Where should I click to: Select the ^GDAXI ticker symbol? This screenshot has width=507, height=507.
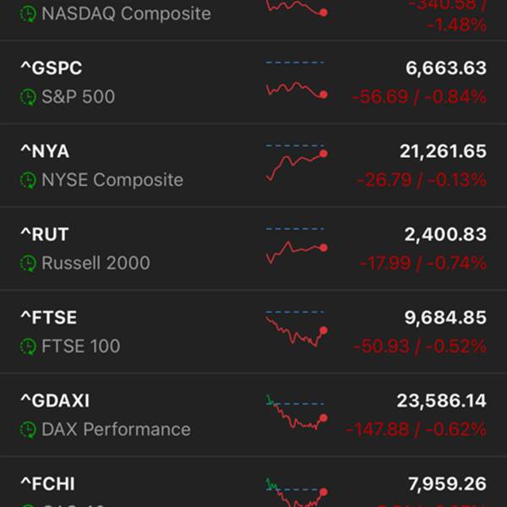[x=55, y=400]
